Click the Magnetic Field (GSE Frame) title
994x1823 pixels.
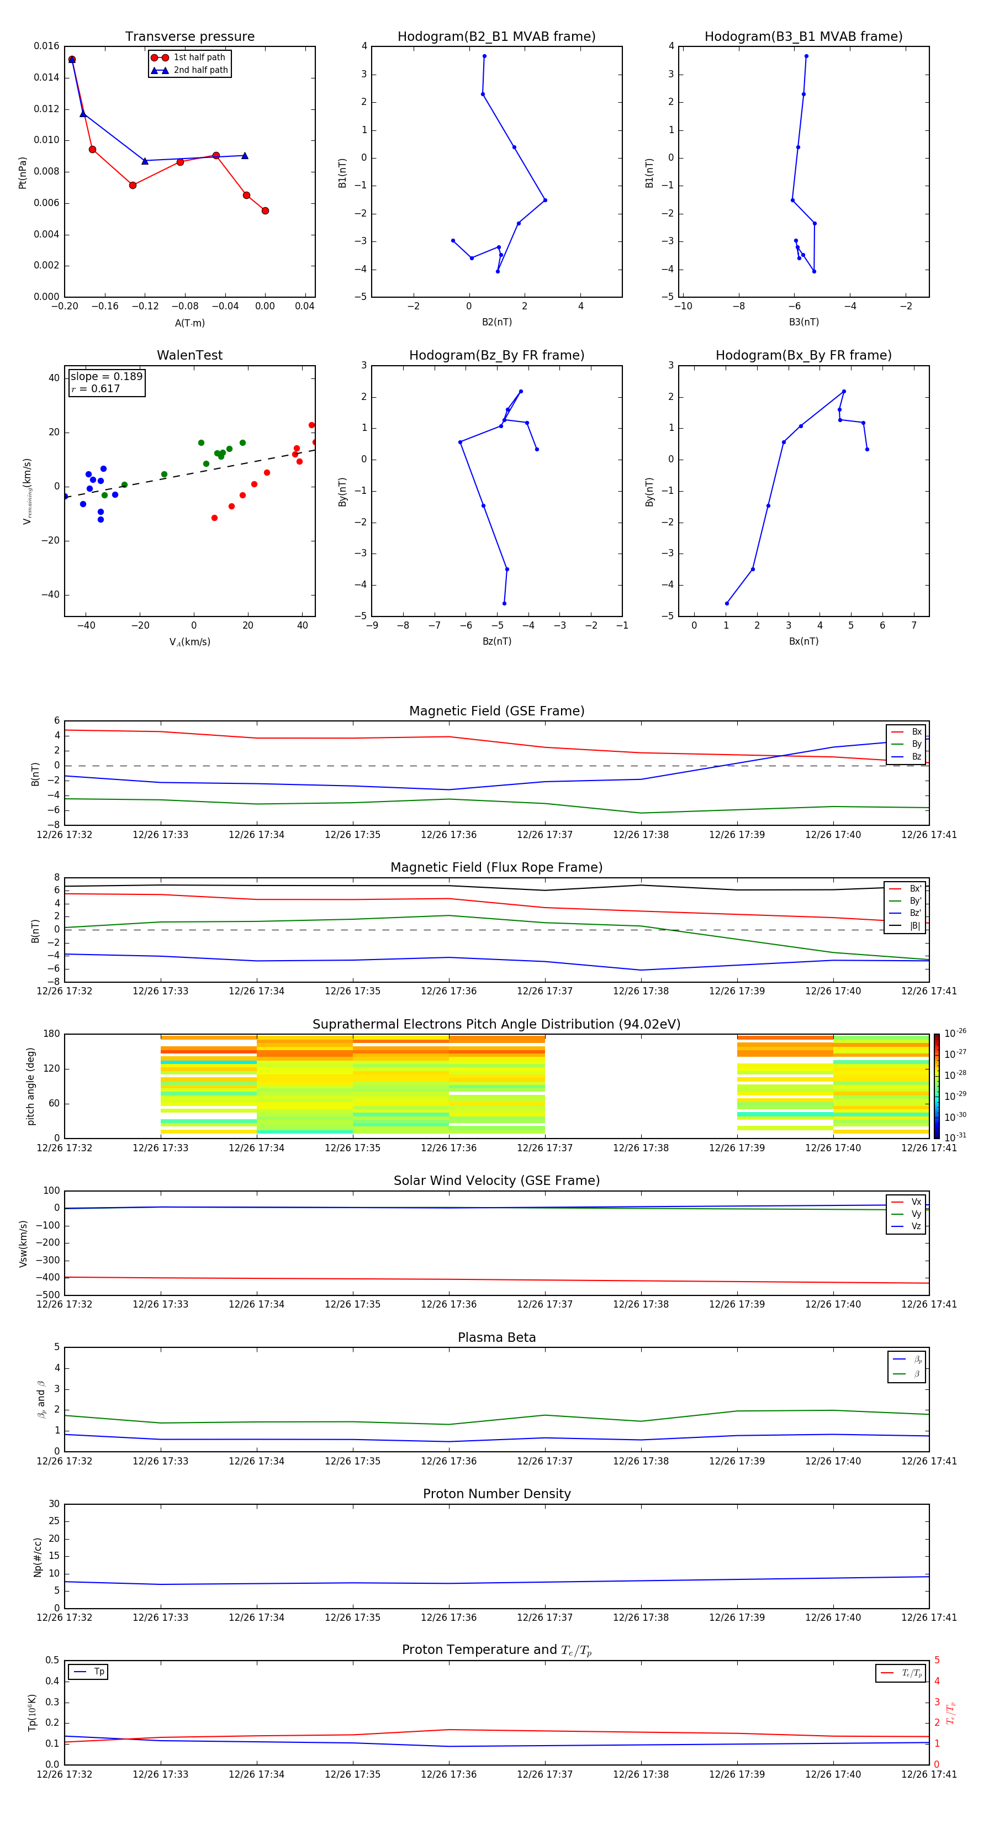pyautogui.click(x=496, y=711)
